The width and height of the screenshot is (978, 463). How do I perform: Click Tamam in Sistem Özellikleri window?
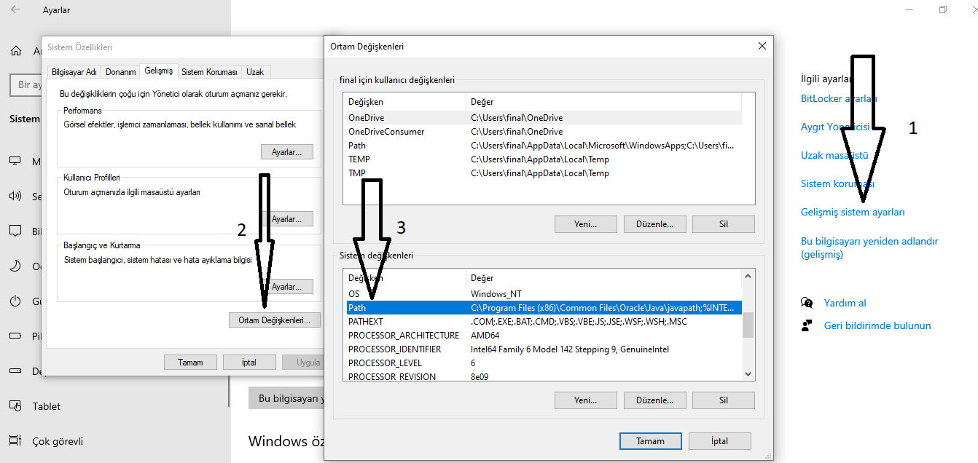189,362
